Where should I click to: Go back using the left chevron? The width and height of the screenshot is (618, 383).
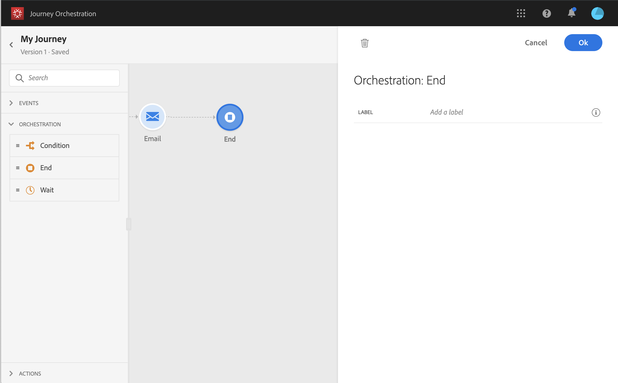coord(11,45)
